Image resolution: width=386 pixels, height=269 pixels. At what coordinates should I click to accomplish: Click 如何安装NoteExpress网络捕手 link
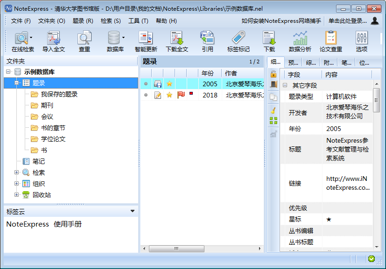coord(281,21)
